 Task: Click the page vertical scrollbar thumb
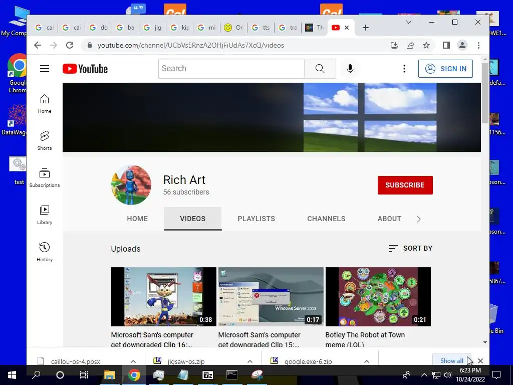pyautogui.click(x=485, y=93)
